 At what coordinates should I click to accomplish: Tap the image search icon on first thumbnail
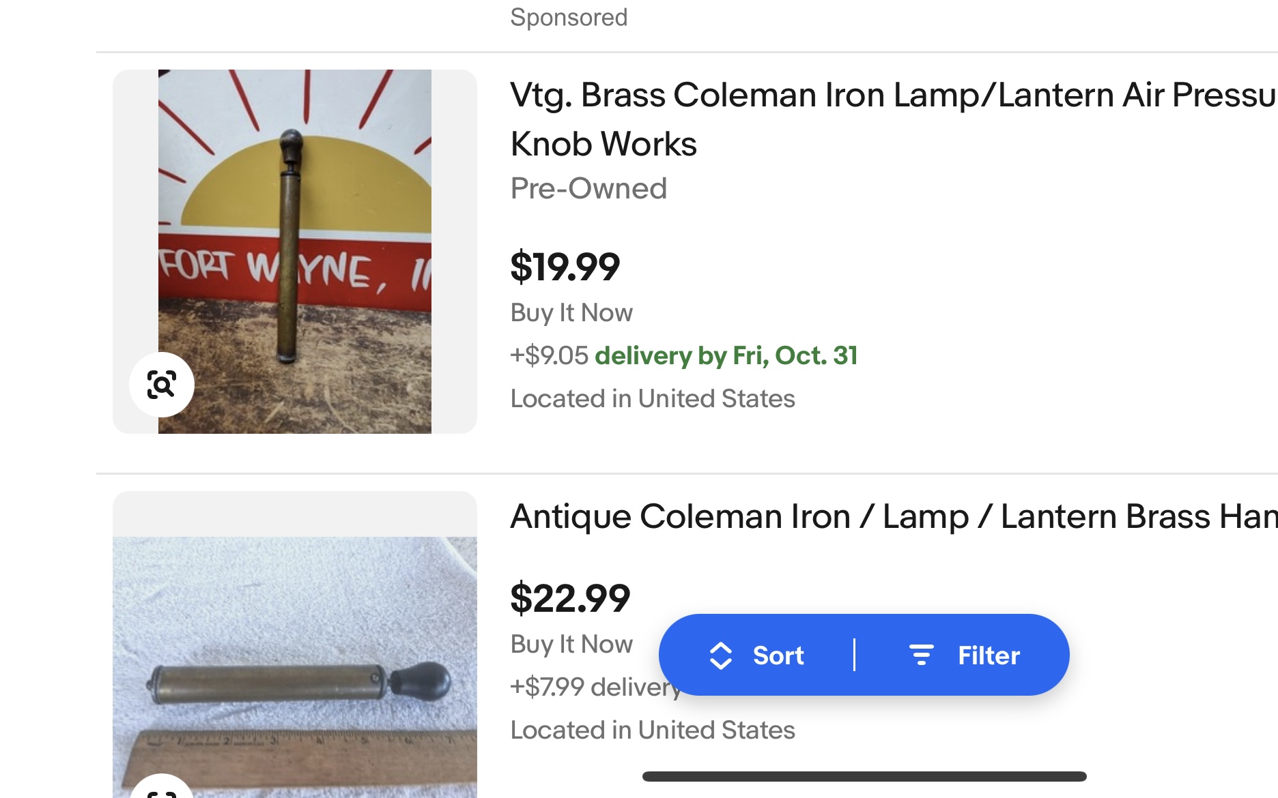(162, 385)
